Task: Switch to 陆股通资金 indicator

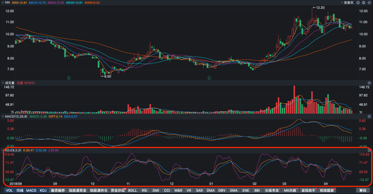Action: [x=78, y=191]
